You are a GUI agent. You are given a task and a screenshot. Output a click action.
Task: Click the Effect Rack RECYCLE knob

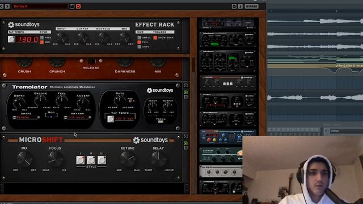point(103,37)
